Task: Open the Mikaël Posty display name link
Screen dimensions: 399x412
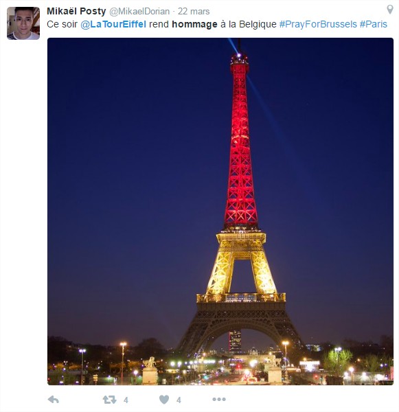Action: (x=76, y=11)
